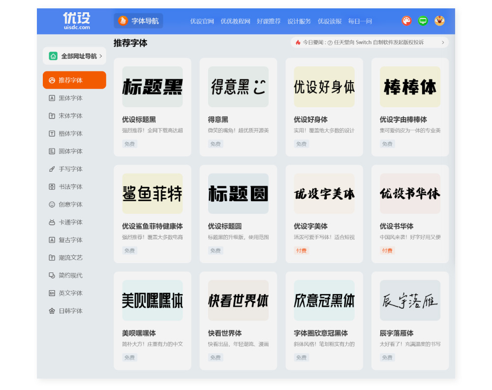492x390 pixels.
Task: Click the 免费 tag under 优设好身体
Action: (x=301, y=144)
